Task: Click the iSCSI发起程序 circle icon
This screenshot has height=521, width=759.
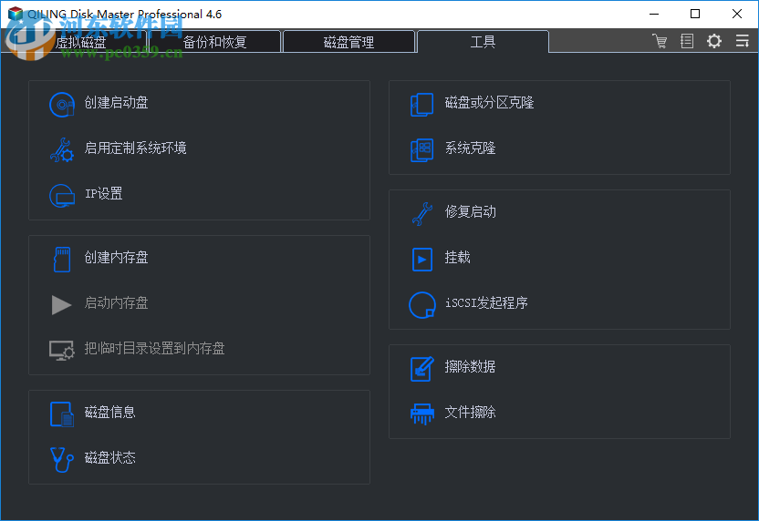Action: pos(422,304)
